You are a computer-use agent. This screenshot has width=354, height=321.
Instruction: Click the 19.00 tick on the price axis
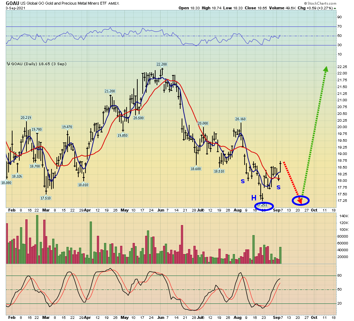342,154
